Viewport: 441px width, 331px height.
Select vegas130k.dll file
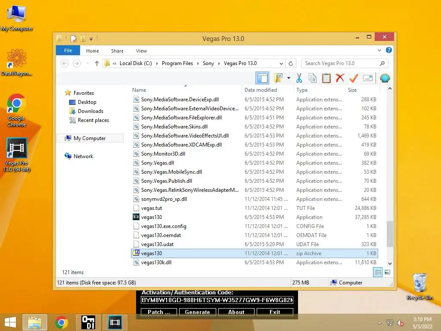tap(255, 262)
